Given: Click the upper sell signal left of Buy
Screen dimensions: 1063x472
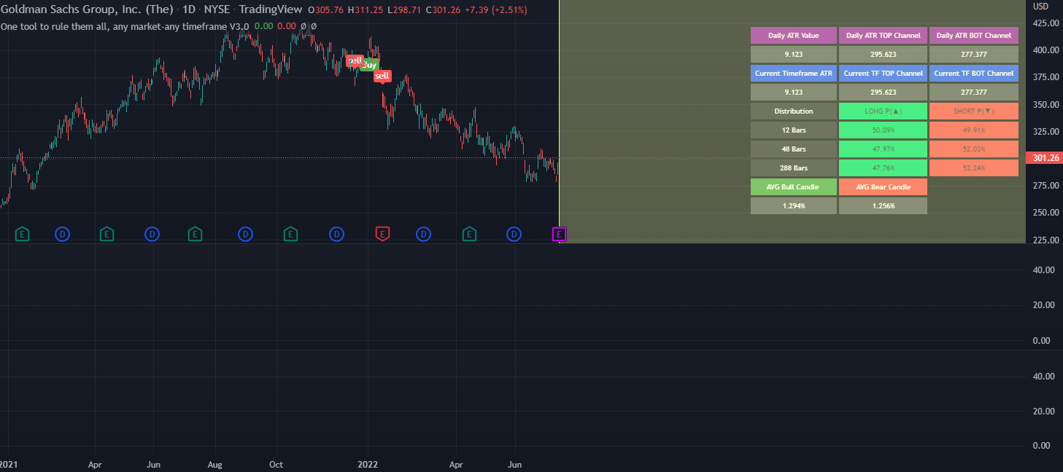Looking at the screenshot, I should (355, 60).
